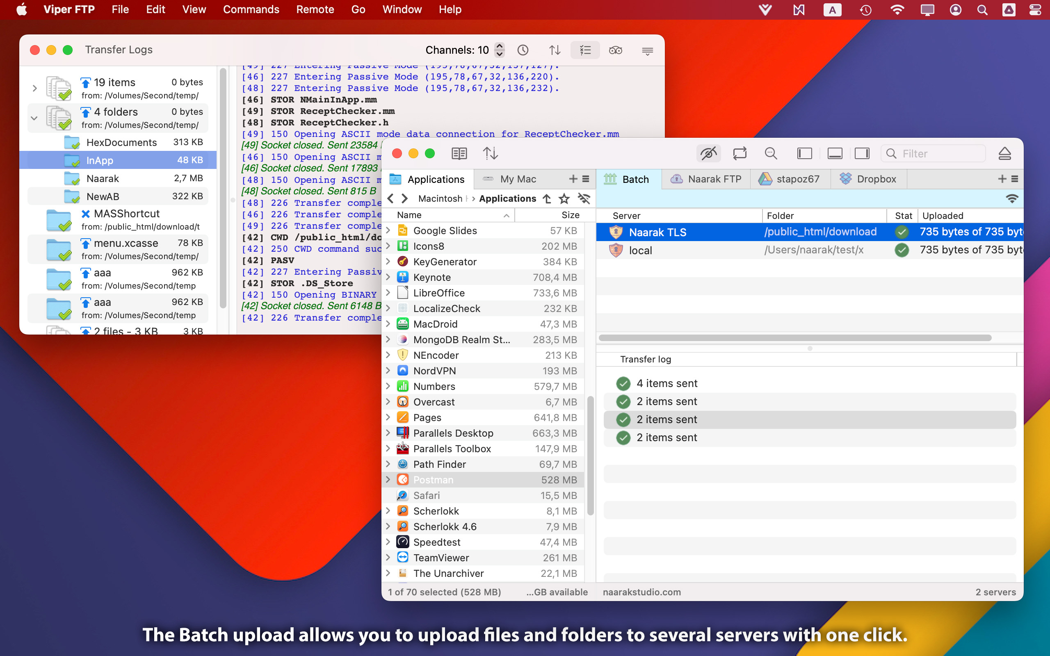Expand the Keynote application row

pyautogui.click(x=388, y=277)
